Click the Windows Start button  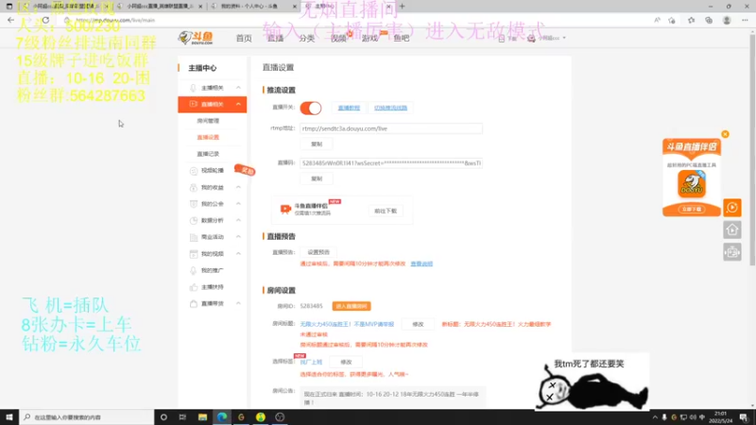coord(9,416)
